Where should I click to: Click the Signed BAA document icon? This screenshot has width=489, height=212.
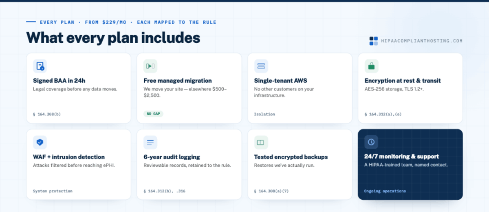pos(40,66)
